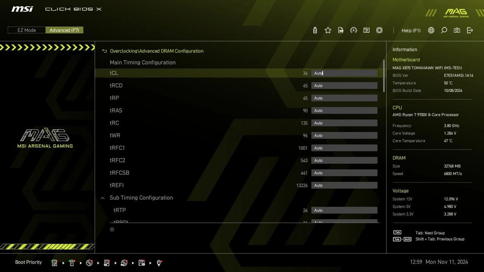
Task: Focus the tRFC2 Auto input field
Action: point(344,160)
